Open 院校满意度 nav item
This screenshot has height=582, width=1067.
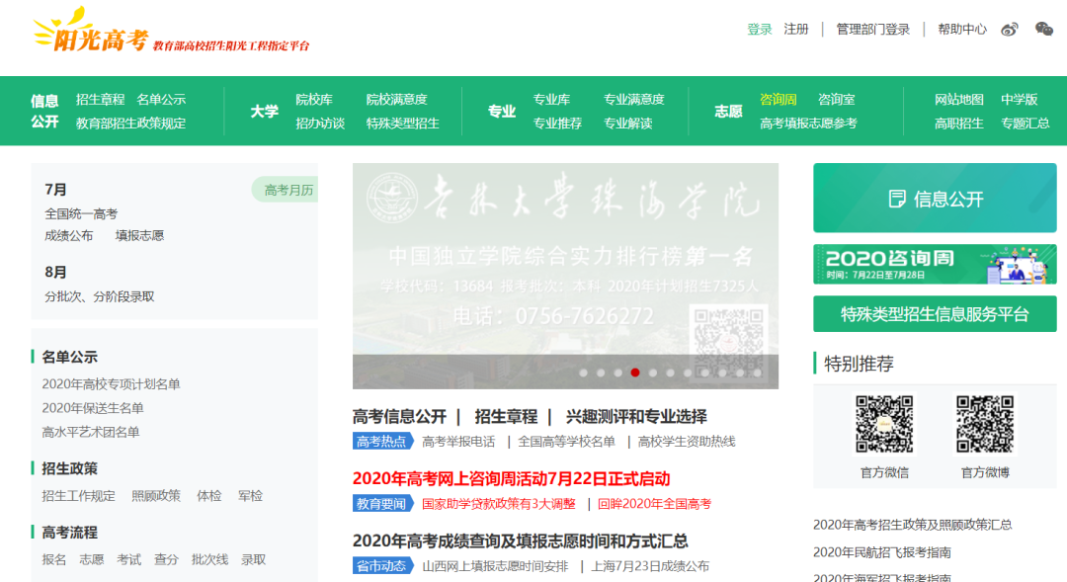pyautogui.click(x=397, y=100)
